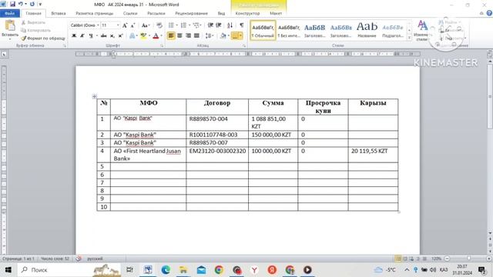Click the Increase Indent icon
This screenshot has width=493, height=277.
pyautogui.click(x=219, y=25)
